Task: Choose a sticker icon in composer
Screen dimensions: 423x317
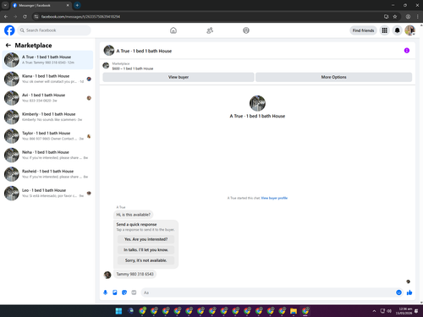Action: [x=124, y=292]
